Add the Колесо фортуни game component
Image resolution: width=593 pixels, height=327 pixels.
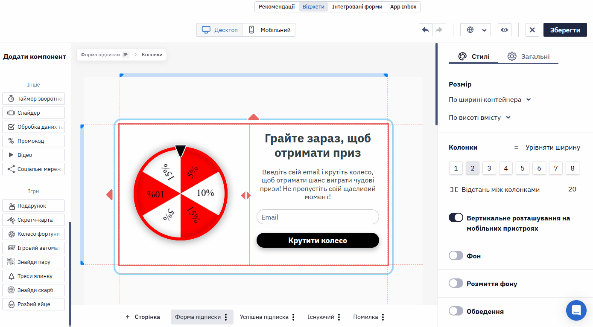[34, 234]
